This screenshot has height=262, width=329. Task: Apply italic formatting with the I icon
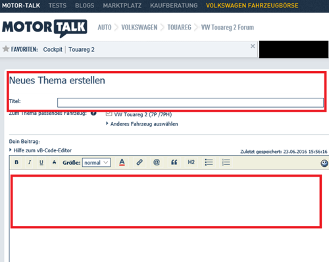point(30,162)
